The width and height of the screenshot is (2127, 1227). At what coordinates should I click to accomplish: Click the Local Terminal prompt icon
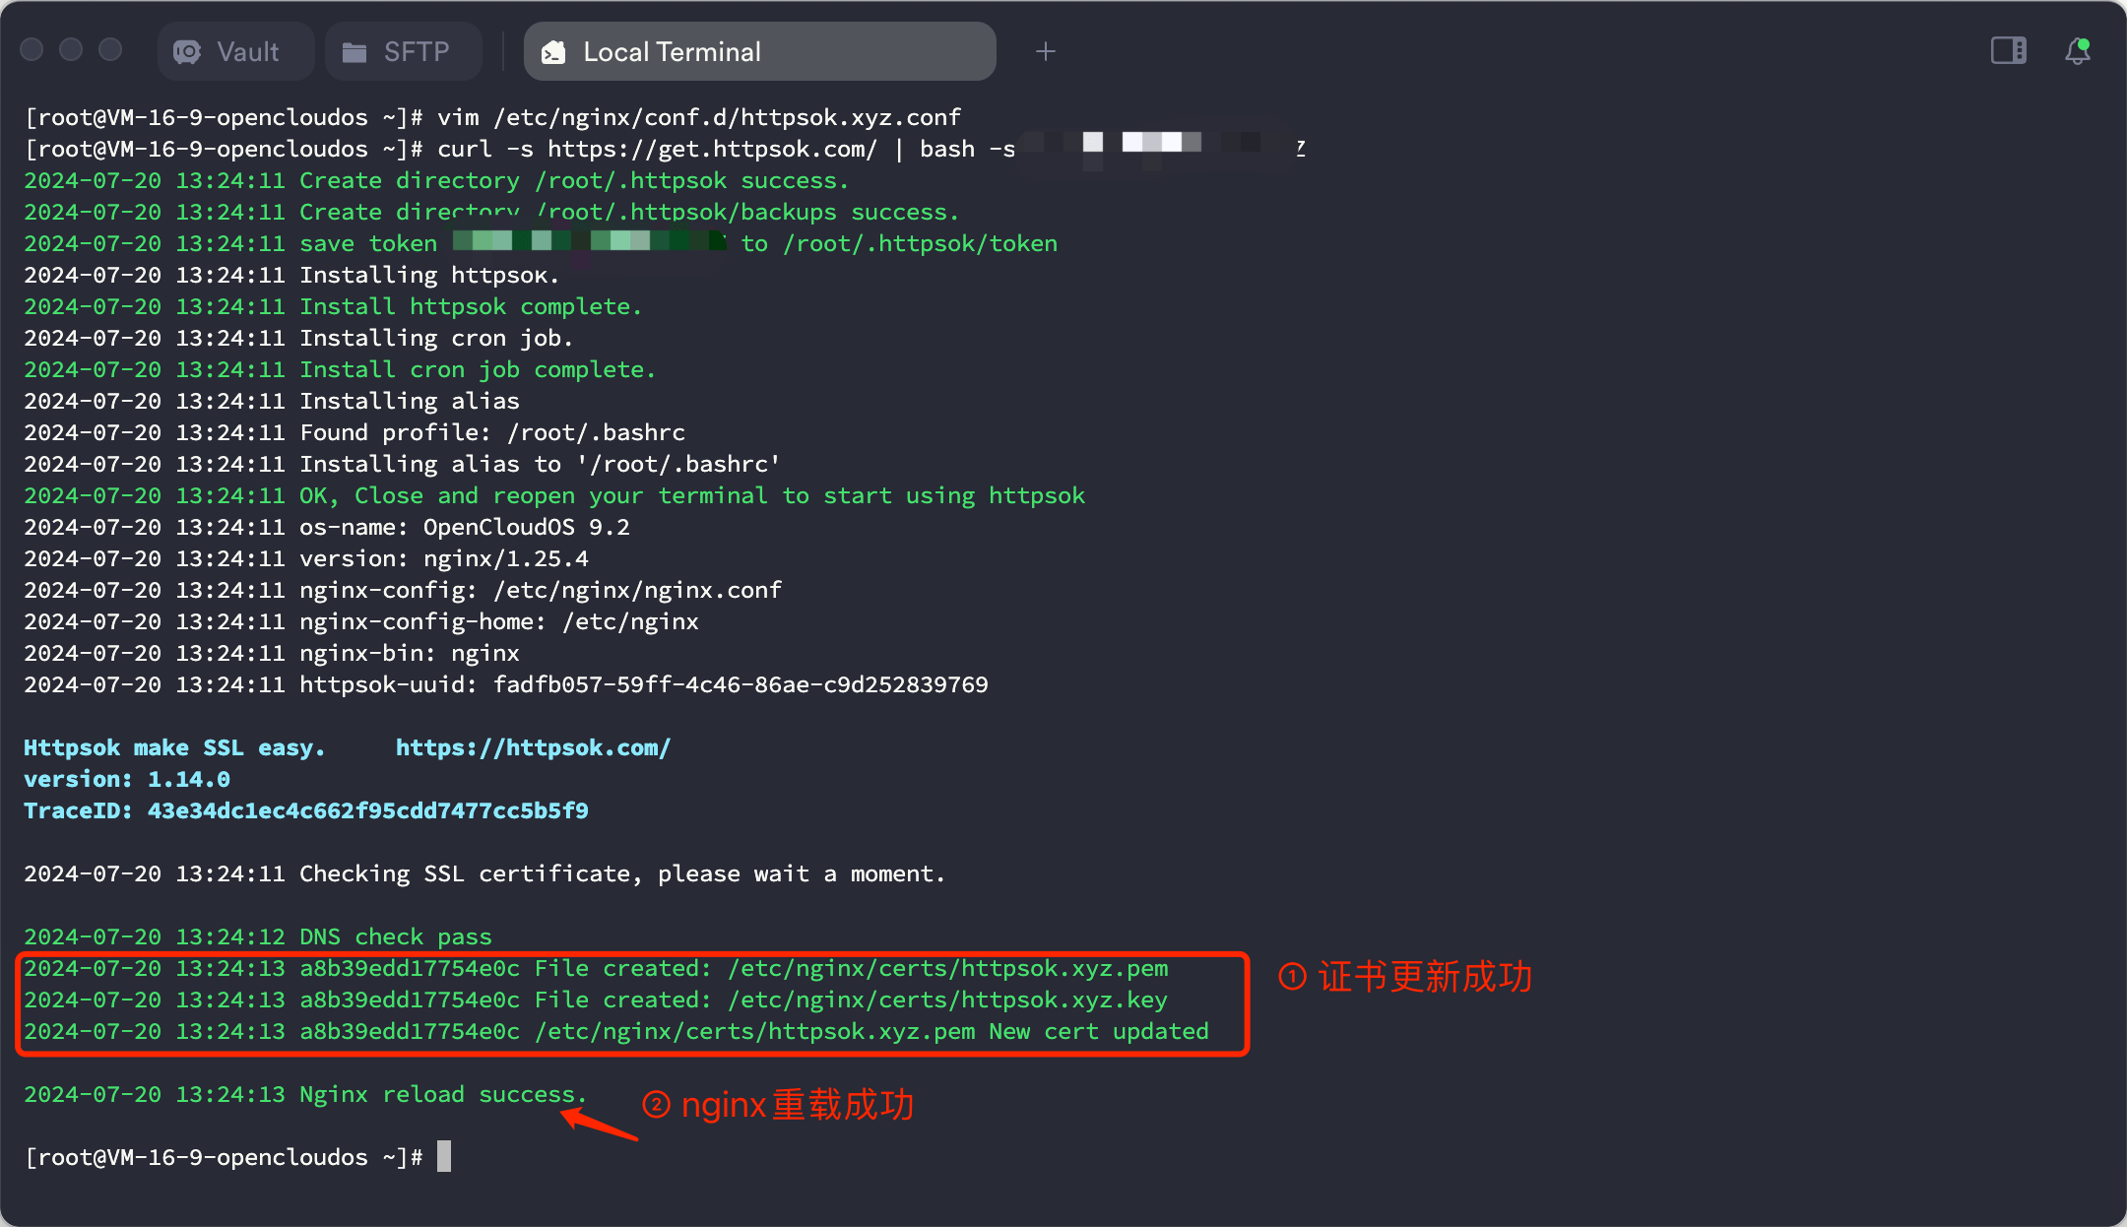click(x=553, y=52)
